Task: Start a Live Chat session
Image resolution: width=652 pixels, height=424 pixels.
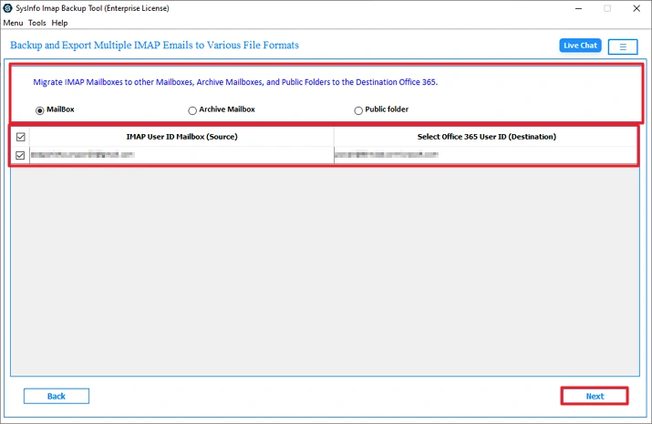Action: coord(580,46)
